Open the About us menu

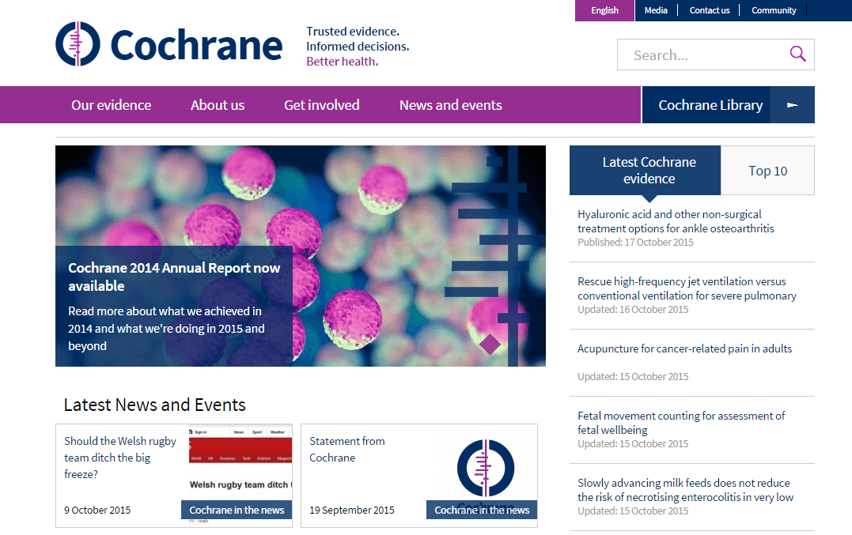(218, 105)
